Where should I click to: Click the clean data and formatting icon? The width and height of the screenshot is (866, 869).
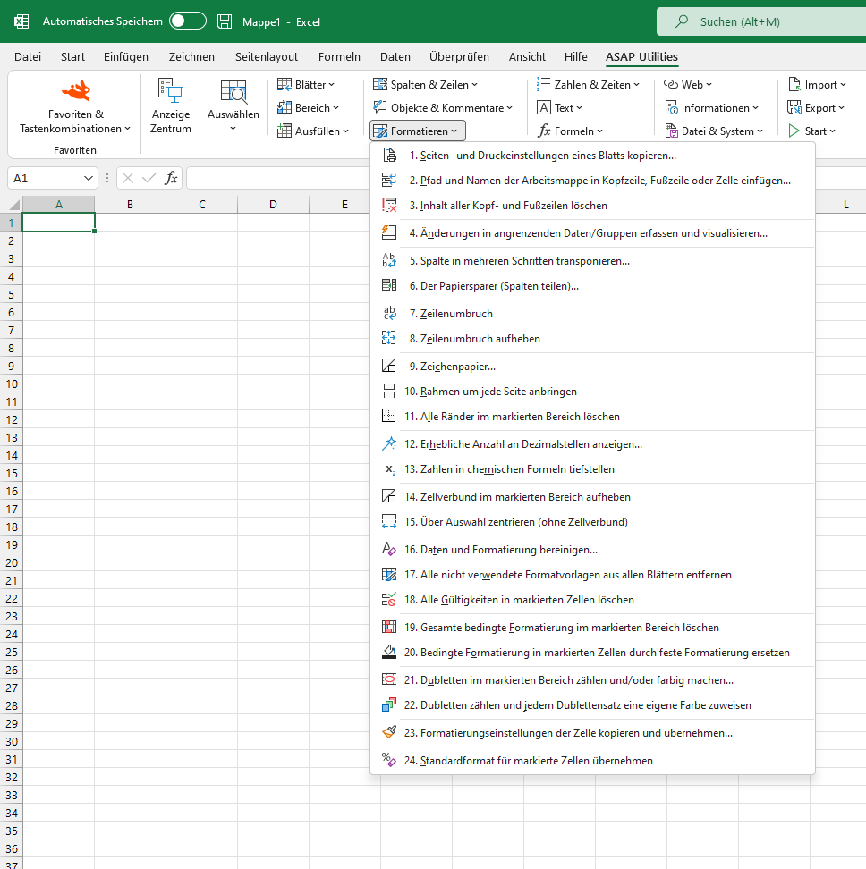[389, 549]
